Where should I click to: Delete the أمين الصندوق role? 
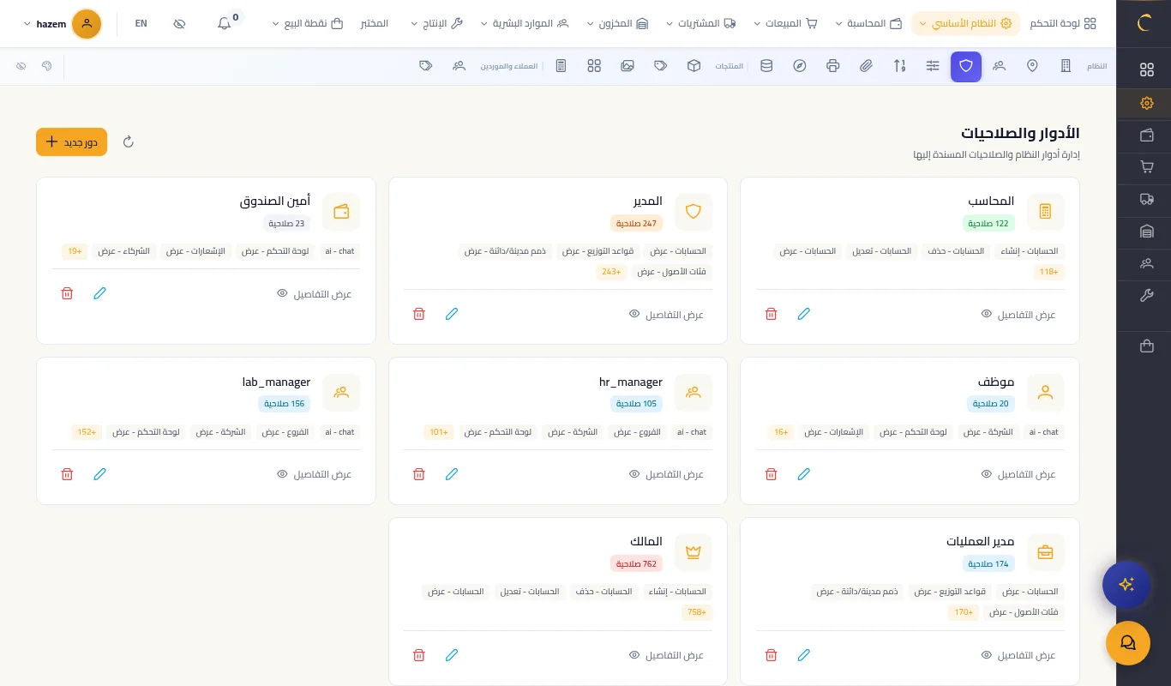pyautogui.click(x=67, y=293)
